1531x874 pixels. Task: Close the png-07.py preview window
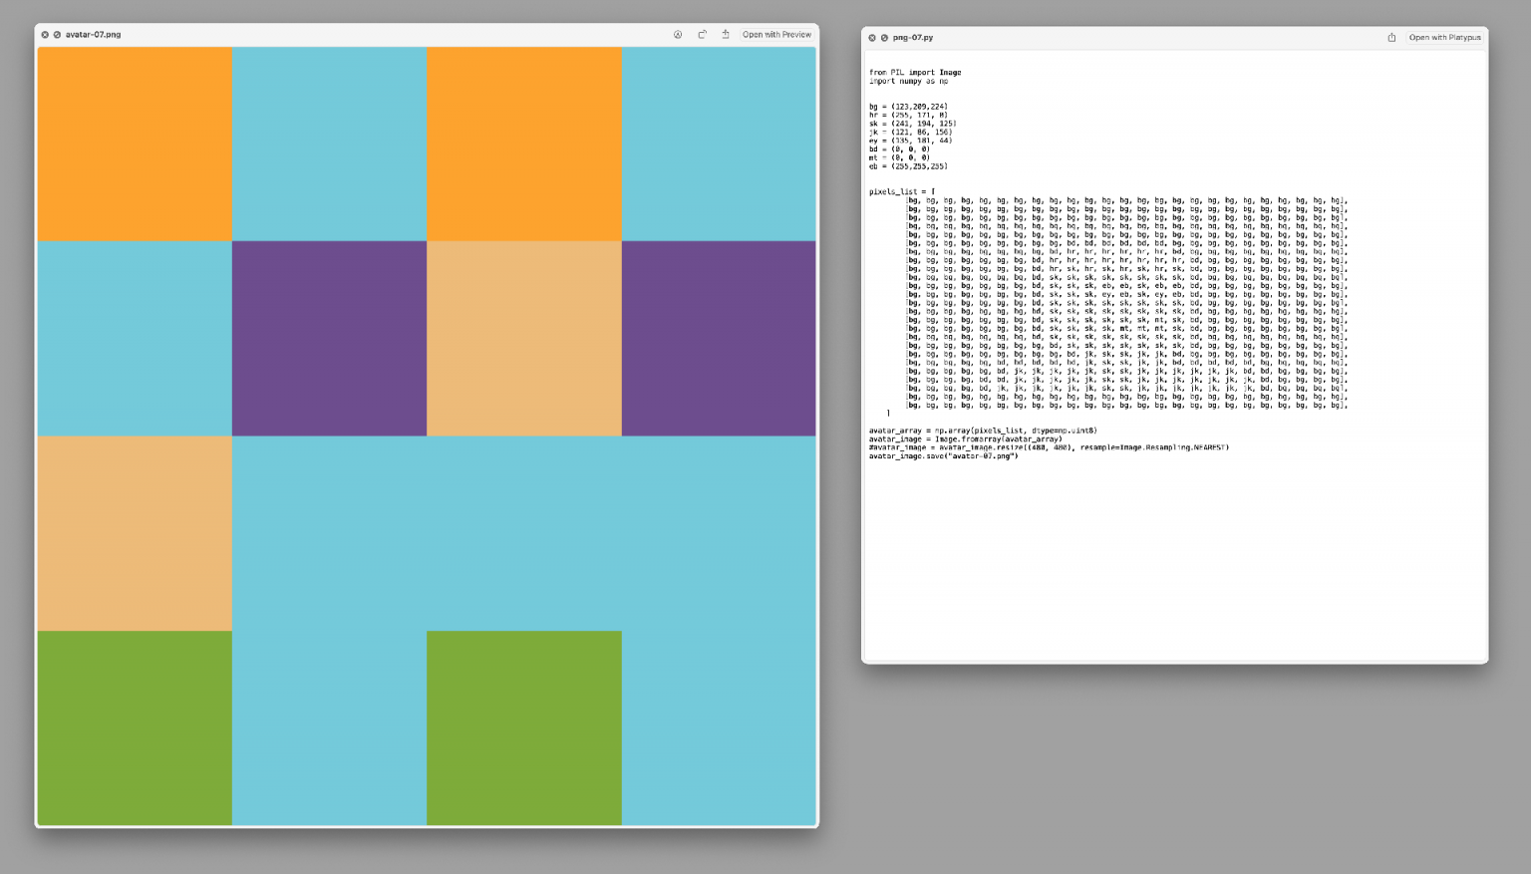[x=872, y=37]
